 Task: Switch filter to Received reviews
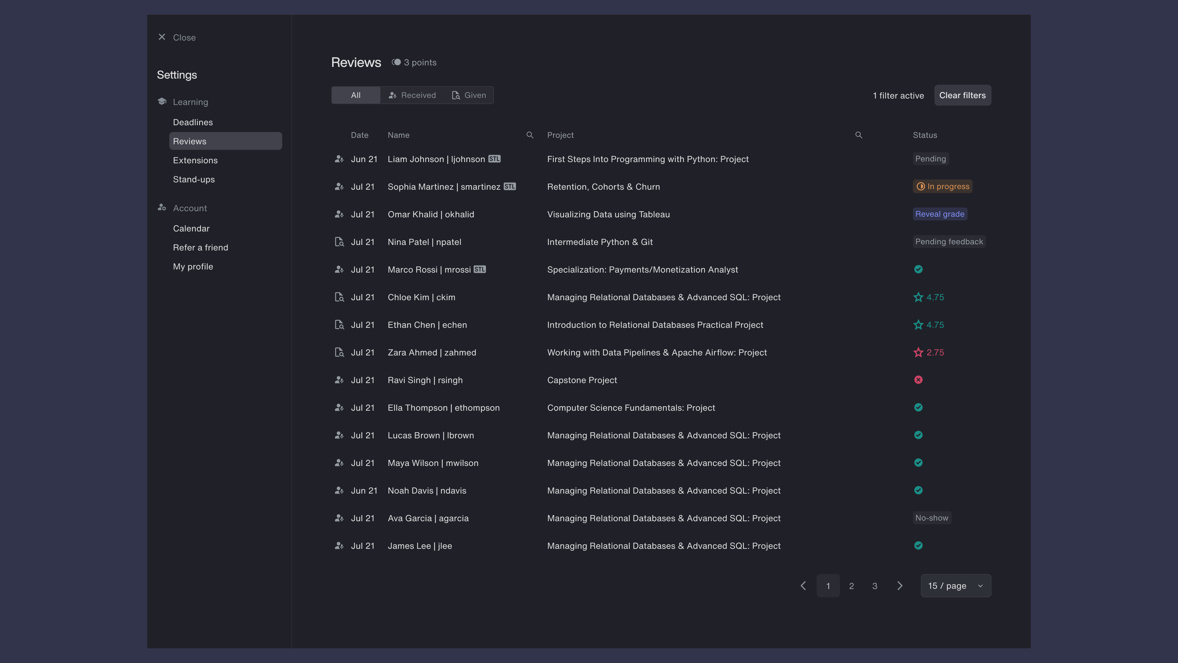tap(412, 95)
